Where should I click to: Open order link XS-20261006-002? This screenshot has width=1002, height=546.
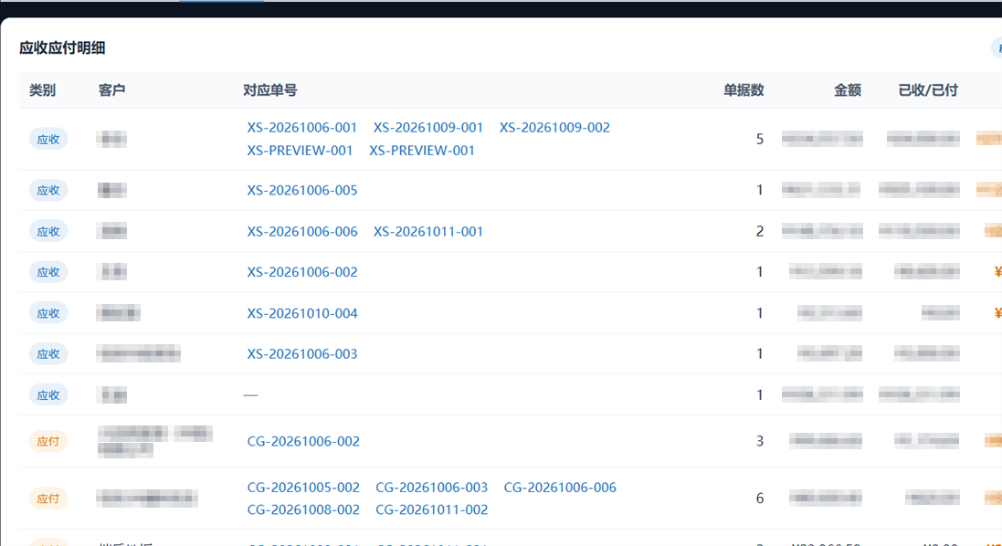pyautogui.click(x=302, y=272)
